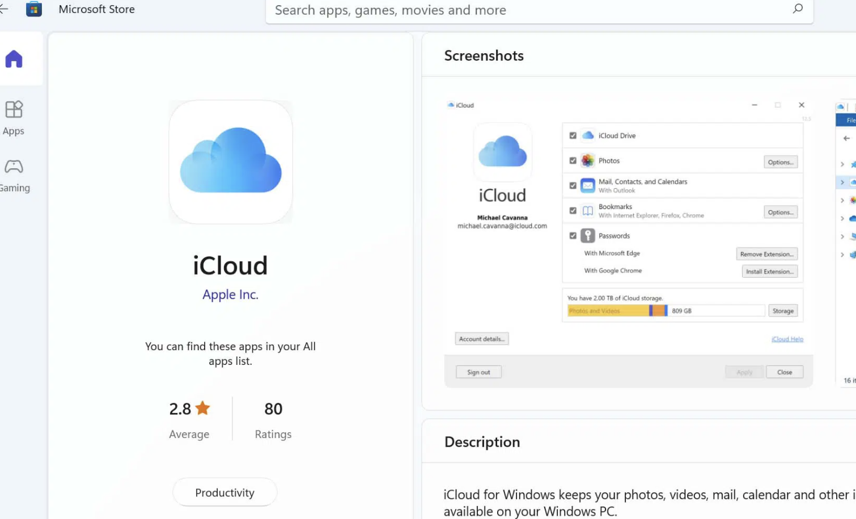The width and height of the screenshot is (856, 519).
Task: Click the Microsoft Store logo icon
Action: [34, 9]
